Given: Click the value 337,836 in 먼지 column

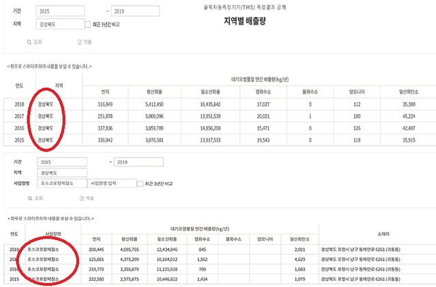Looking at the screenshot, I should (105, 128).
